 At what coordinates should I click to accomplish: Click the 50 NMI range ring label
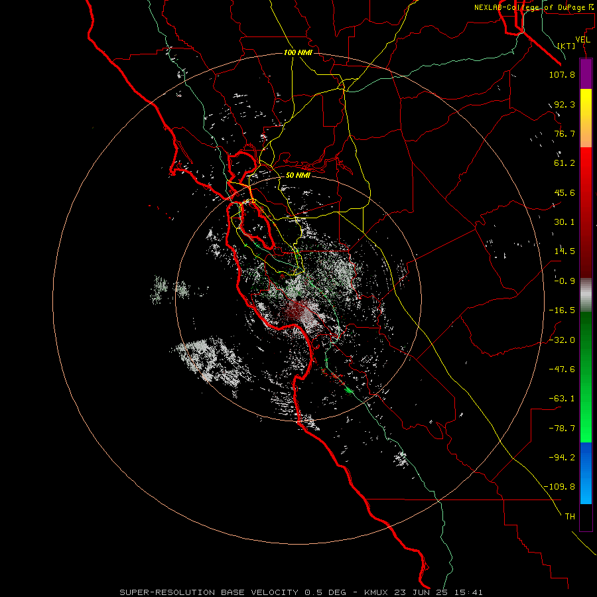pyautogui.click(x=298, y=175)
